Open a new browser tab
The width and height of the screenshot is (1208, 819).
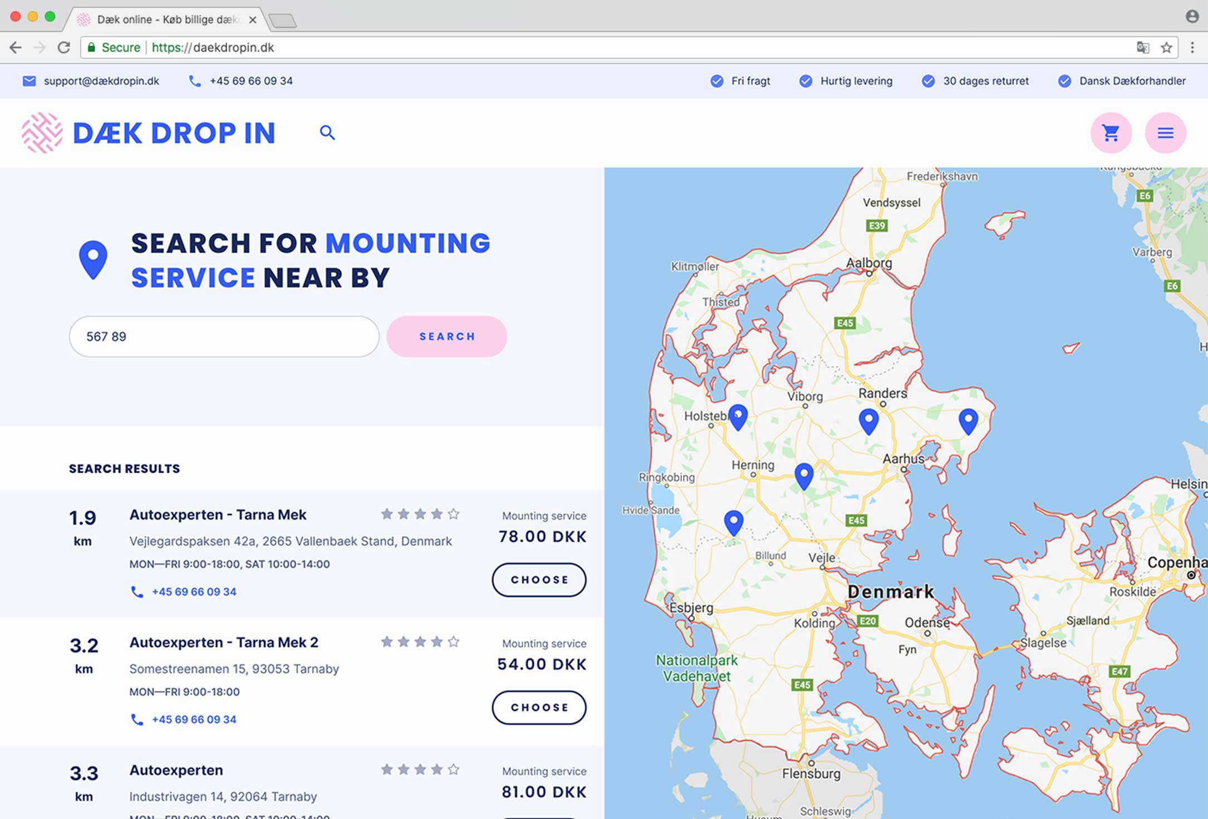tap(282, 21)
